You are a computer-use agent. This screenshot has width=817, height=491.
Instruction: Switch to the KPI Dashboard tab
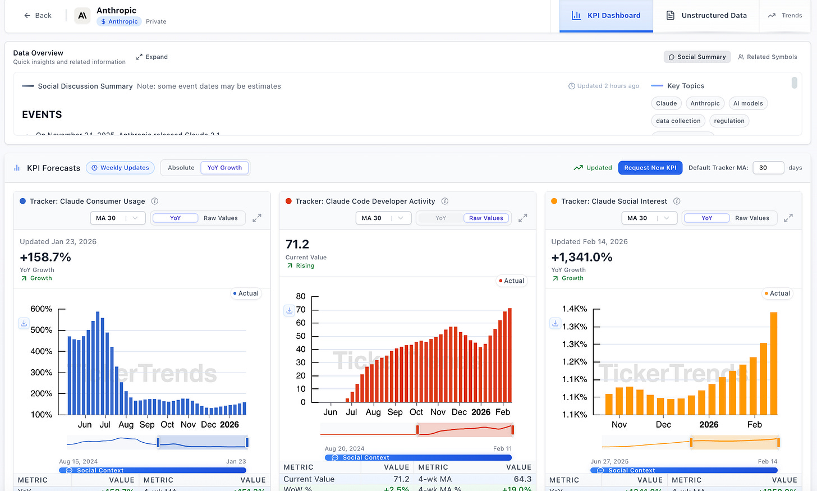[x=606, y=16]
